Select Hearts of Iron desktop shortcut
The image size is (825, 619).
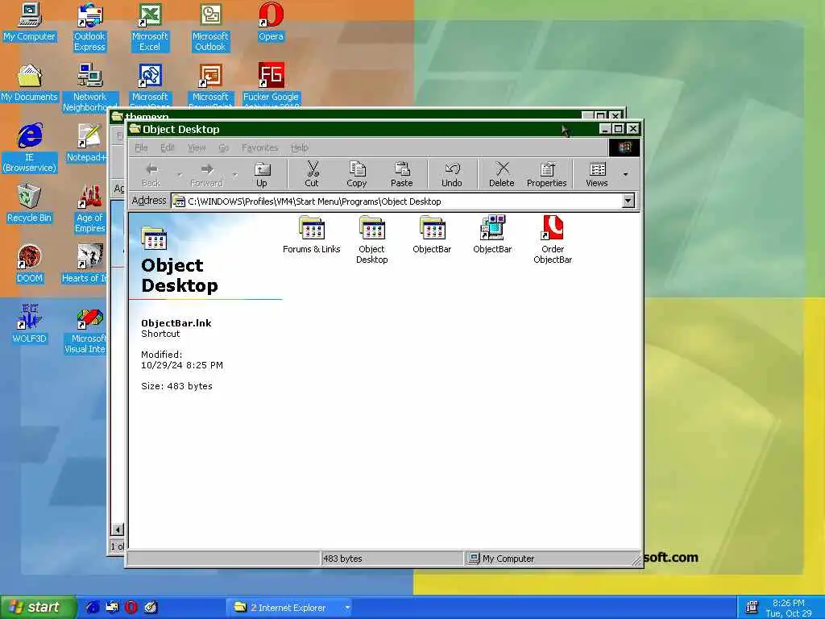tap(85, 264)
